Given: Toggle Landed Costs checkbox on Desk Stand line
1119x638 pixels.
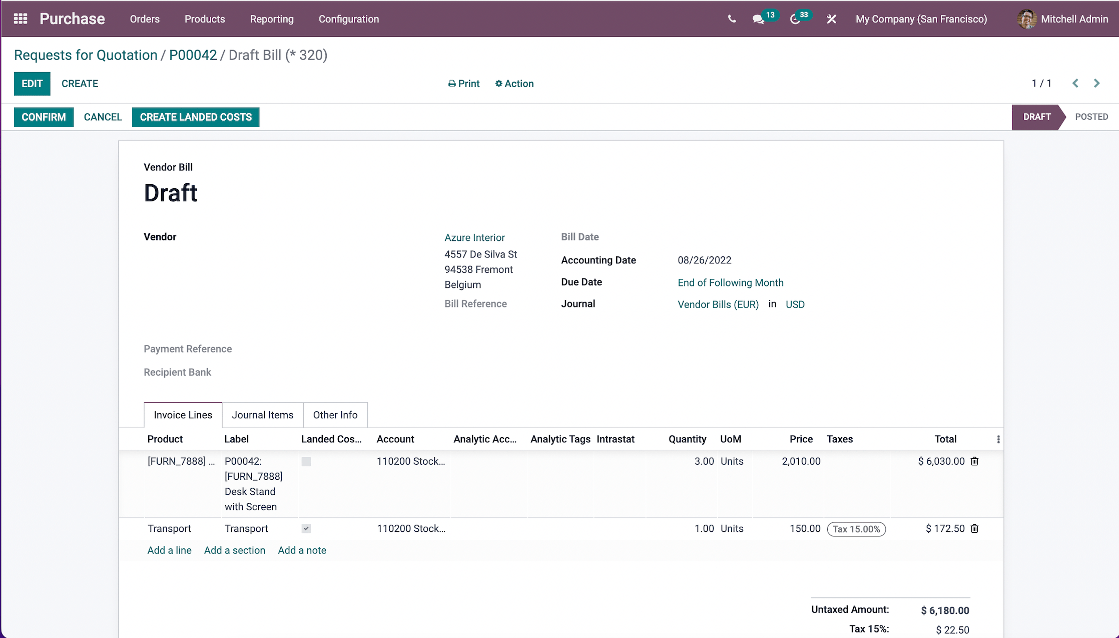Looking at the screenshot, I should pyautogui.click(x=306, y=462).
